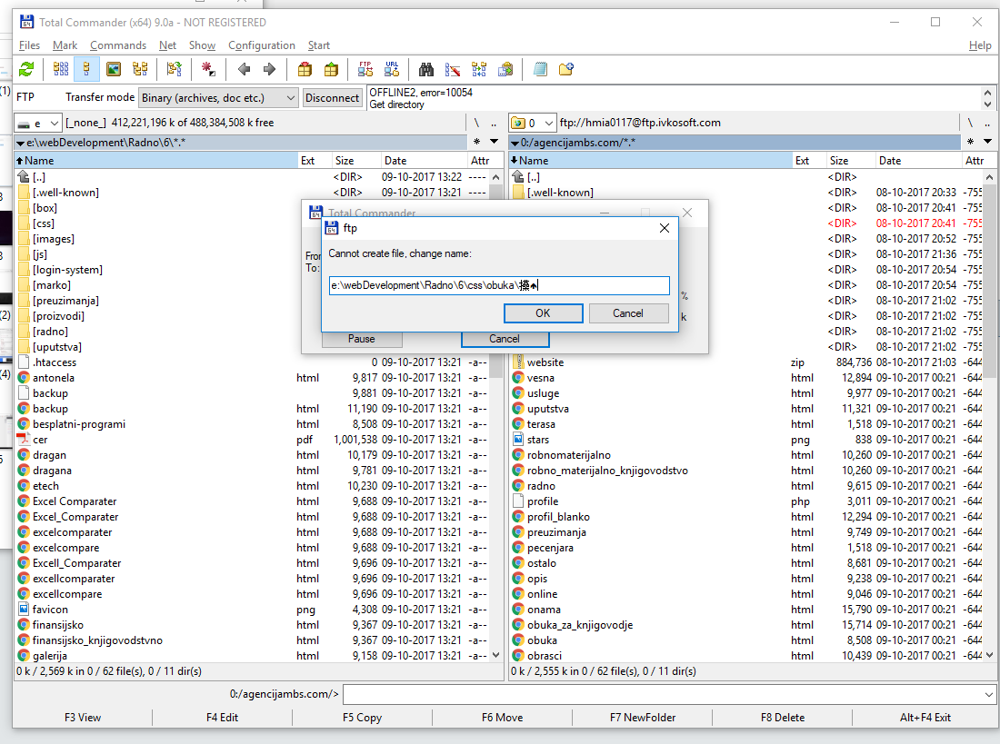Click the Pack files (gift box) icon
Screen dimensions: 1000x744
coord(305,69)
